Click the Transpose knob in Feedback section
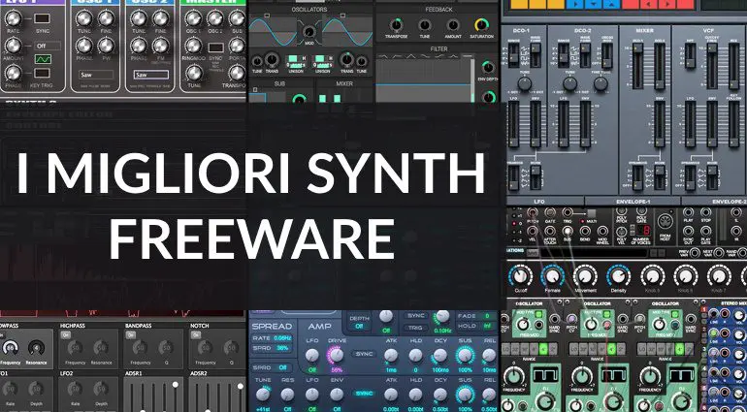Viewport: 747px width, 412px height. 395,25
